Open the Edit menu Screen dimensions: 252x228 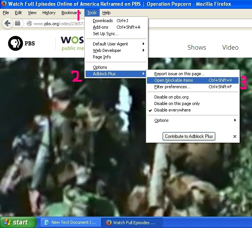(18, 13)
